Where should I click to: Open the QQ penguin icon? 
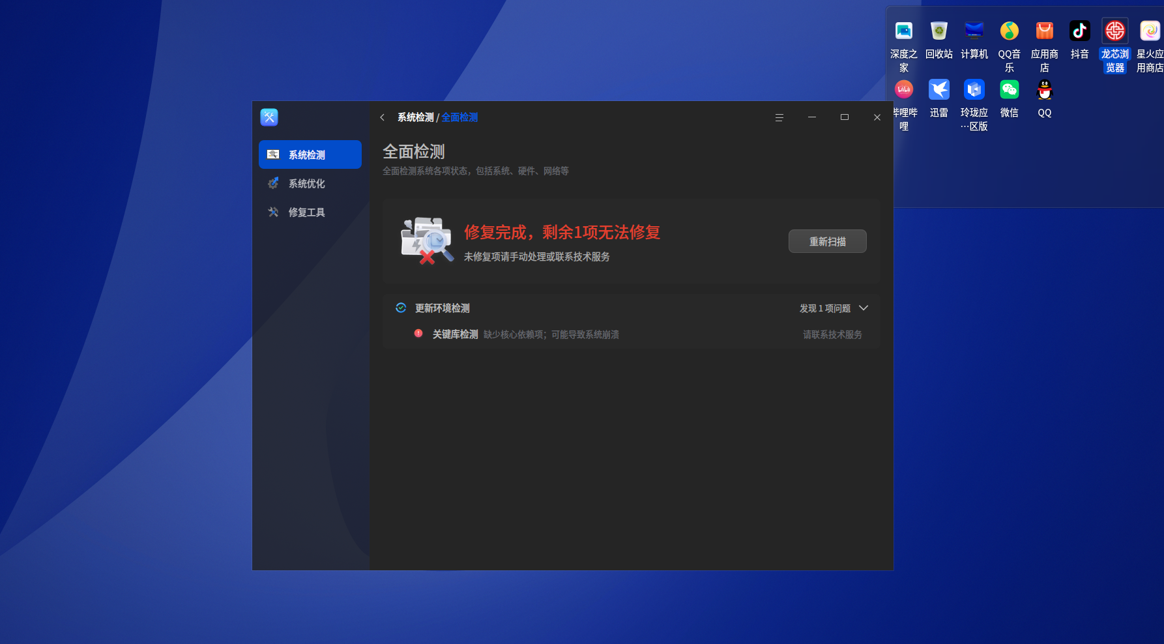(x=1045, y=89)
